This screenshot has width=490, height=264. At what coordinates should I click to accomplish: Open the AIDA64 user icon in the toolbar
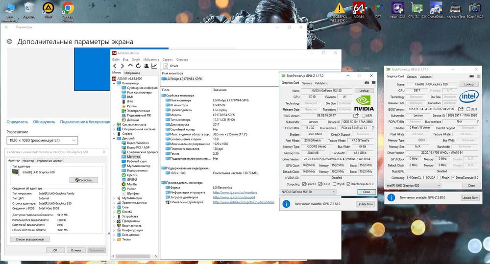(x=146, y=66)
